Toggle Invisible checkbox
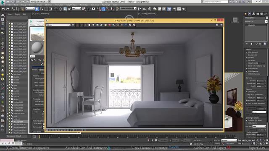 247,58
